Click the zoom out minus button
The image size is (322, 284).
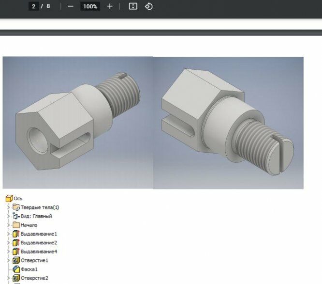pyautogui.click(x=71, y=6)
